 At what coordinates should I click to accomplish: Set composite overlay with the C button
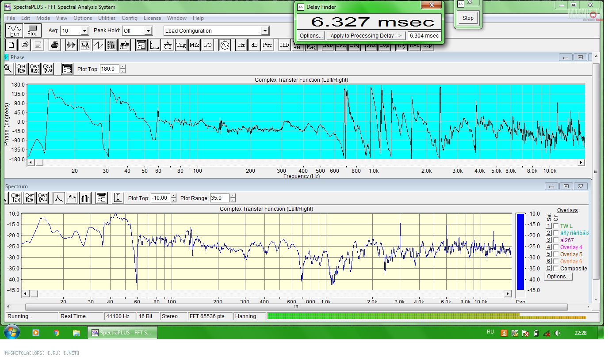click(x=549, y=269)
